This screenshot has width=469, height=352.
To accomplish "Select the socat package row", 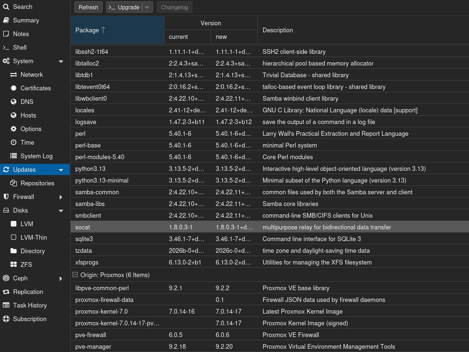I will click(270, 227).
